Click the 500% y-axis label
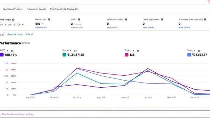The height and width of the screenshot is (118, 210). pos(14,63)
